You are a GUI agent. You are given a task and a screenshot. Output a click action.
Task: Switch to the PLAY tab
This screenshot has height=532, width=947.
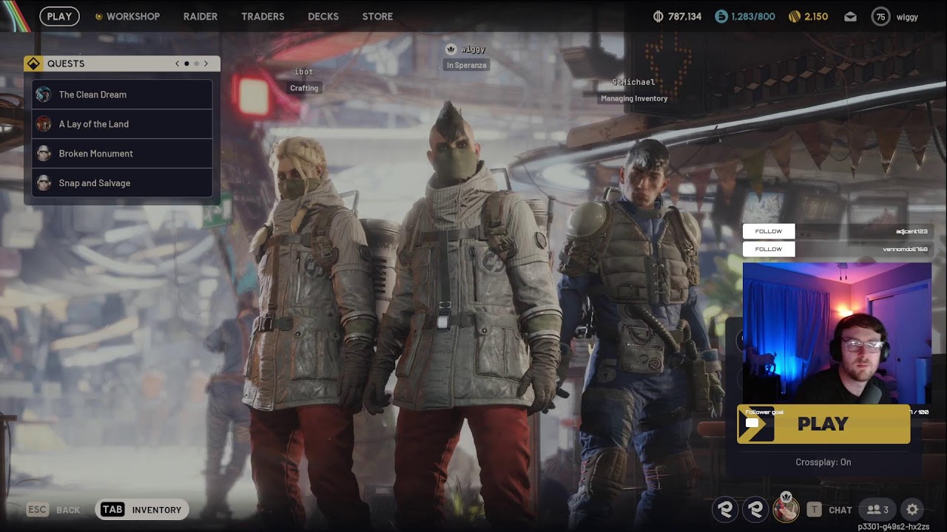click(x=59, y=16)
